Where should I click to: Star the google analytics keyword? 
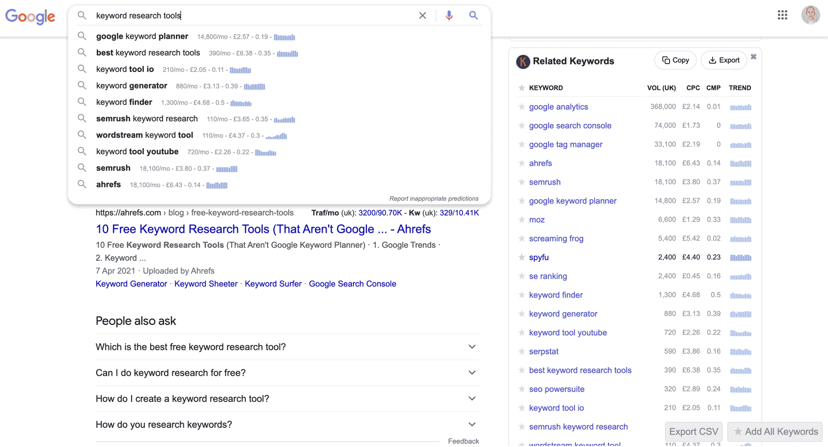pyautogui.click(x=522, y=107)
